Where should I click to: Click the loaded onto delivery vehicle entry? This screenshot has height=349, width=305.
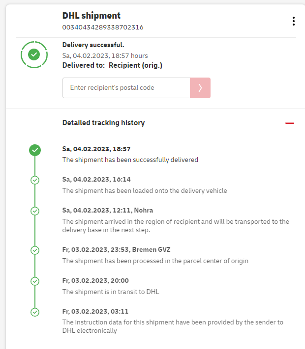145,190
